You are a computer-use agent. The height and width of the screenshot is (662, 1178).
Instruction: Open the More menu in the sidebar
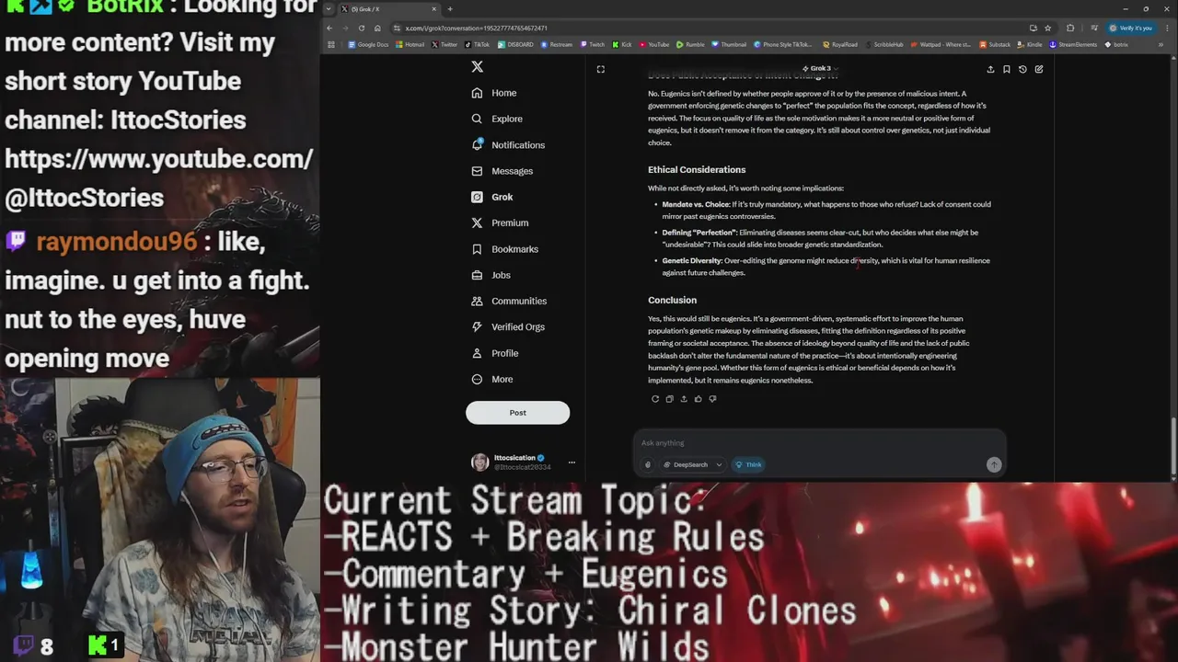coord(492,379)
